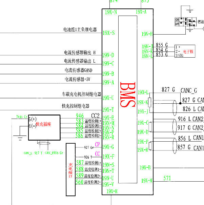Click the 车载充电机控制继电器 label
Viewport: 204px width, 205px height.
click(82, 94)
